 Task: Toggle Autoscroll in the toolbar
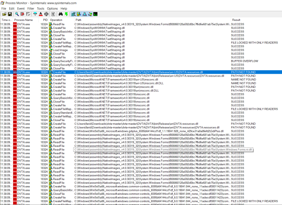[x=23, y=14]
